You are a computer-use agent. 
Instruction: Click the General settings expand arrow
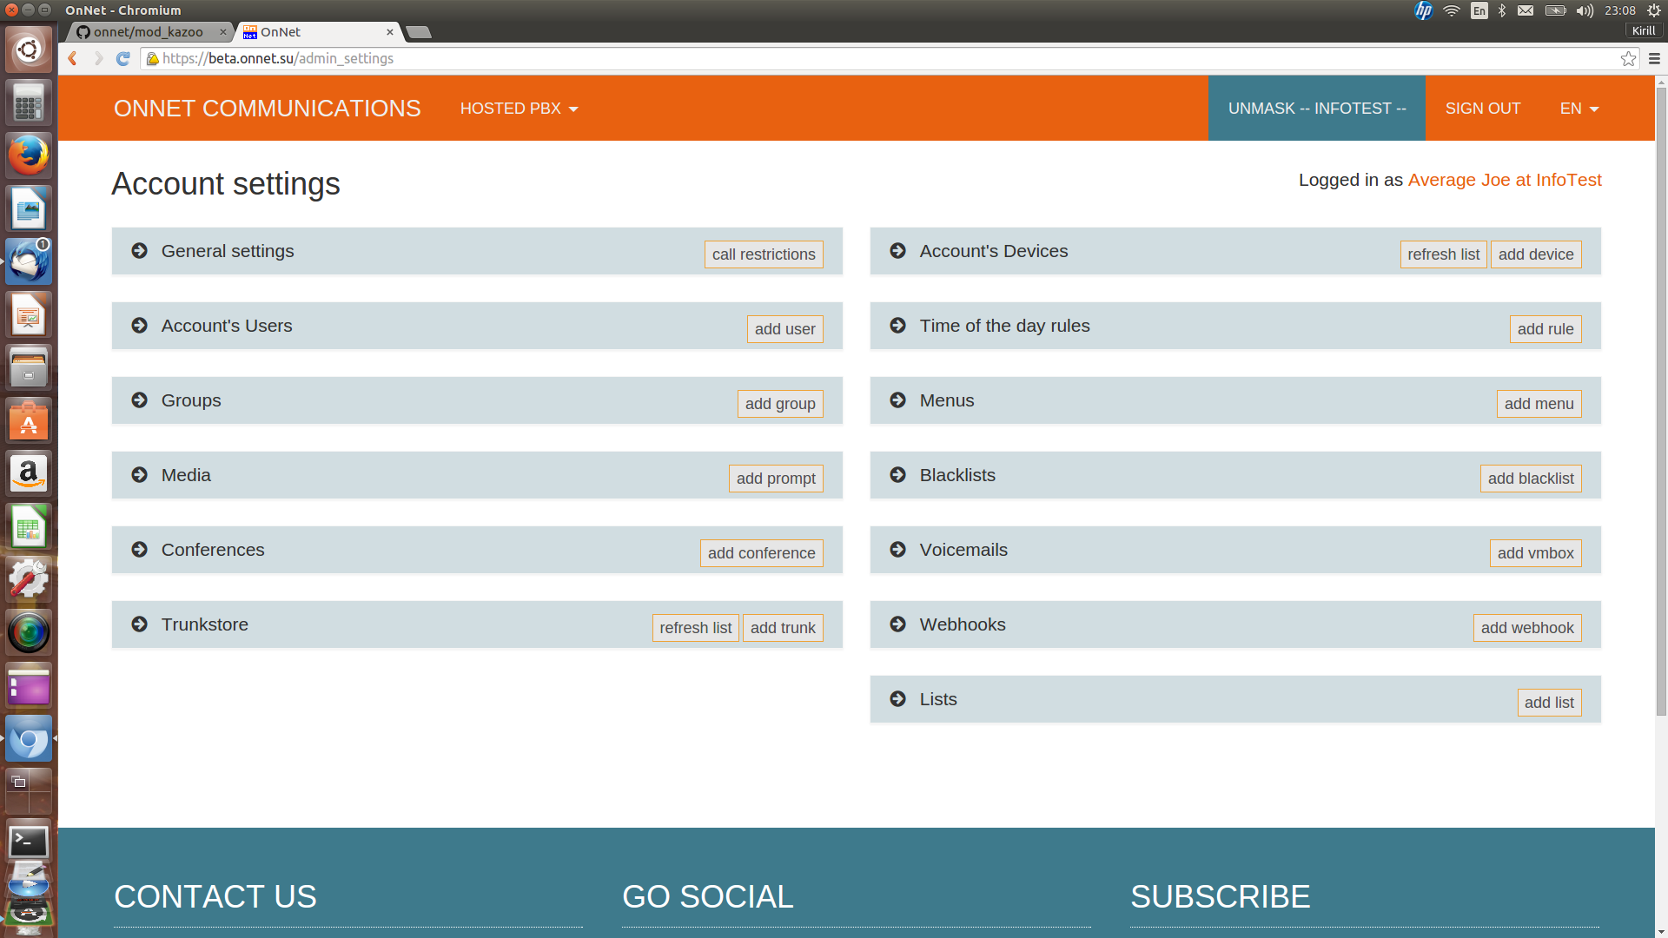(139, 249)
